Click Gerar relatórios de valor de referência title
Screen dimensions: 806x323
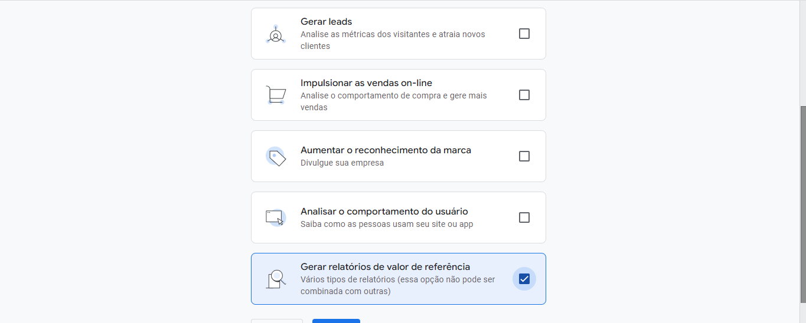pyautogui.click(x=385, y=267)
